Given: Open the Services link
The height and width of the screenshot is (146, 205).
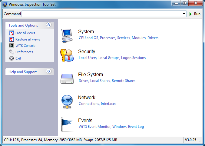Looking at the screenshot, I should click(x=124, y=38).
